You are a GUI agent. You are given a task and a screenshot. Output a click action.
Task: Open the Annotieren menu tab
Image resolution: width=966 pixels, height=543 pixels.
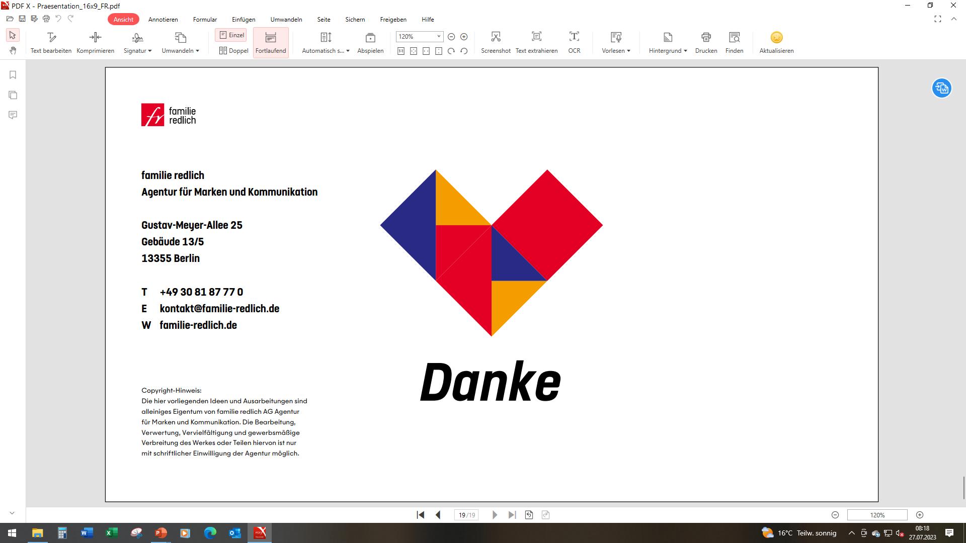[163, 20]
